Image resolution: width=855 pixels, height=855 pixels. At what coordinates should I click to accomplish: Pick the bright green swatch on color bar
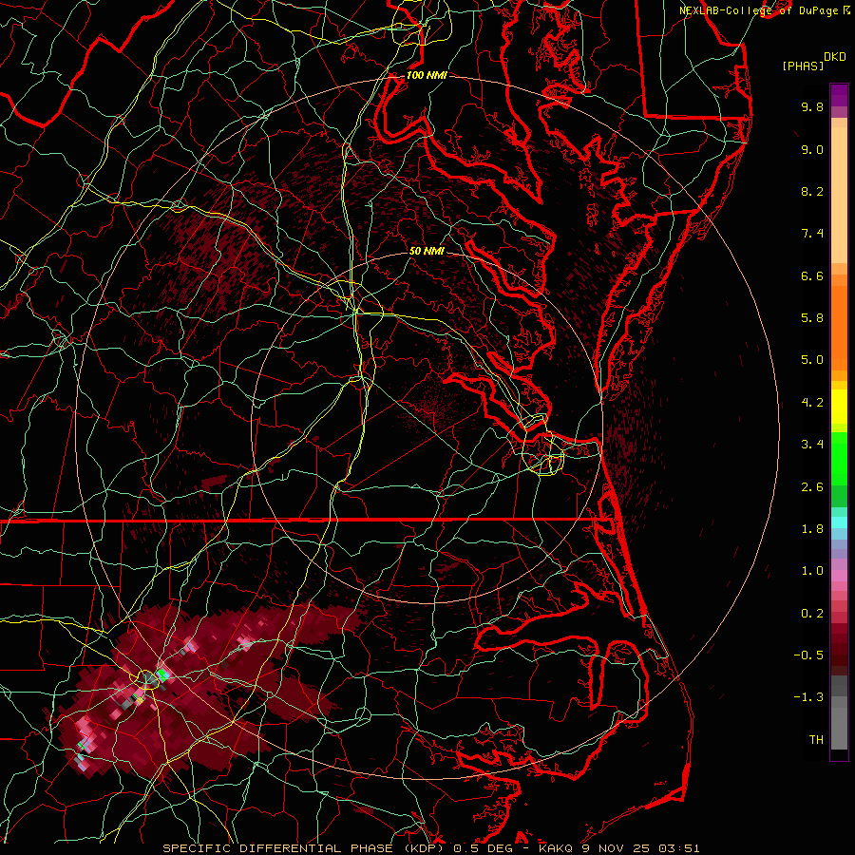click(839, 458)
